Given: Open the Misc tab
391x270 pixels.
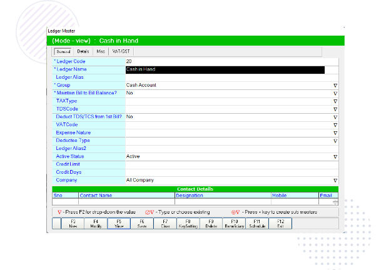Looking at the screenshot, I should pos(101,51).
